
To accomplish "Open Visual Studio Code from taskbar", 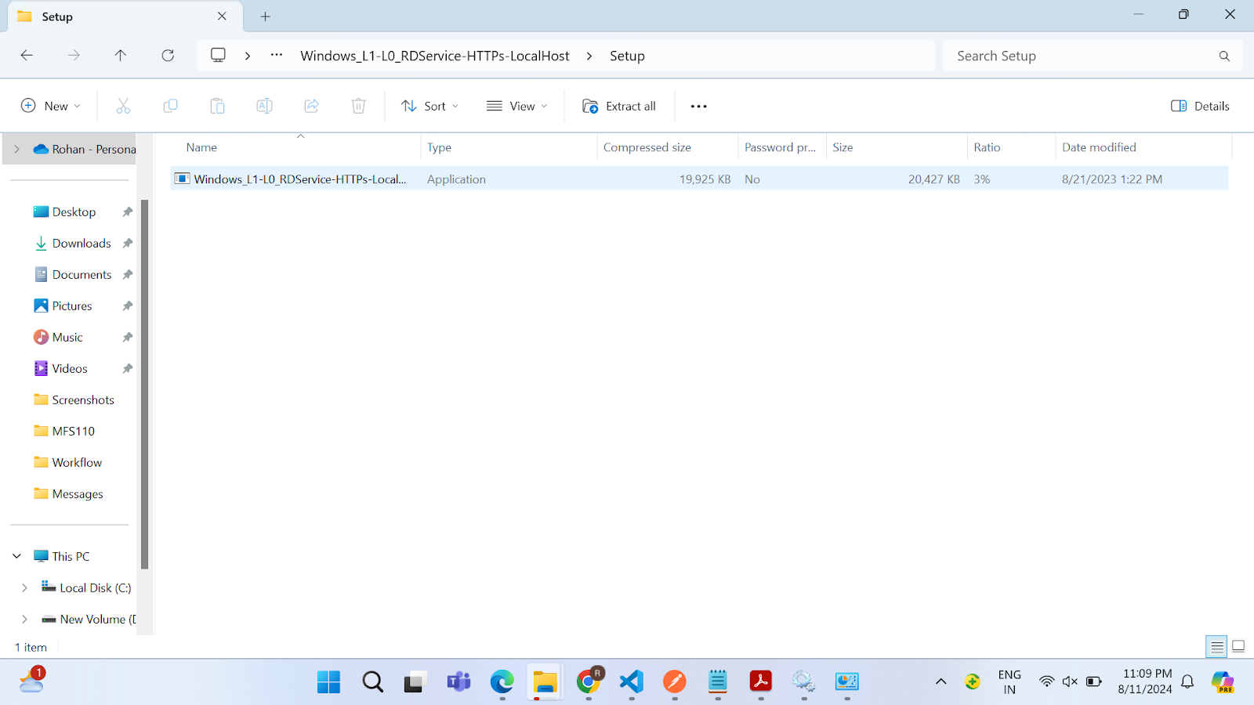I will tap(631, 682).
